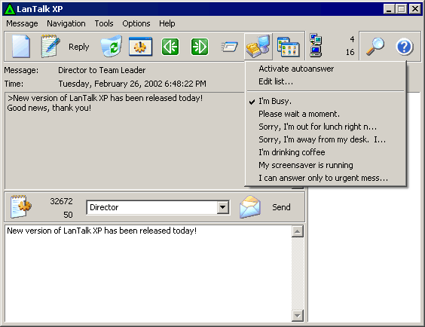Minimize the LanTalk XP window
This screenshot has height=327, width=425.
[389, 9]
